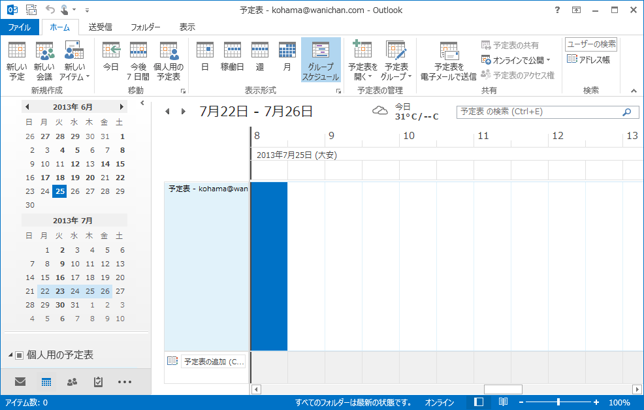Open 個人用の予定表 in ribbon

pyautogui.click(x=169, y=61)
